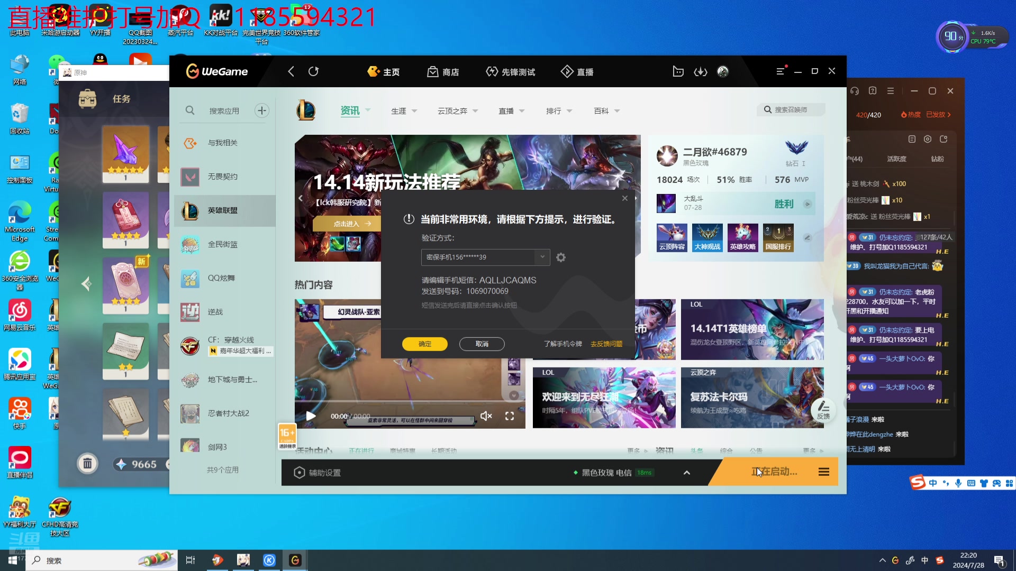Open the 商店 store tab
The height and width of the screenshot is (571, 1016).
[443, 71]
